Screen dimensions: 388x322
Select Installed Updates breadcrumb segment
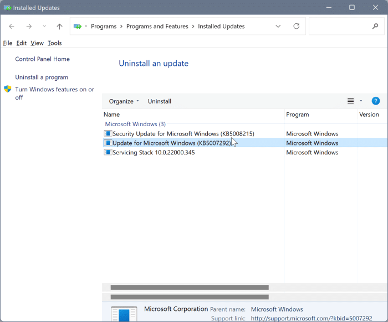tap(221, 26)
